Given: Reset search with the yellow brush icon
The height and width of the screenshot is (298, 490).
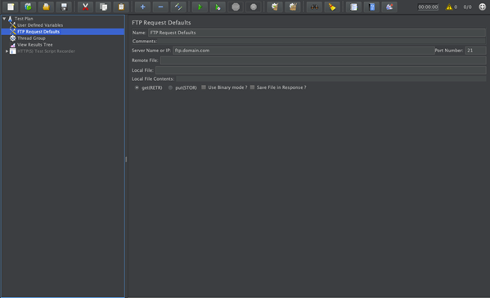Looking at the screenshot, I should pyautogui.click(x=332, y=7).
